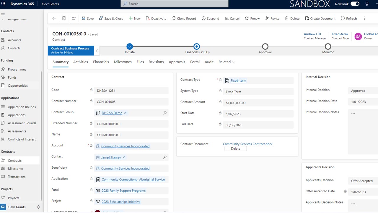Renew the contract
This screenshot has height=213, width=378.
click(252, 18)
